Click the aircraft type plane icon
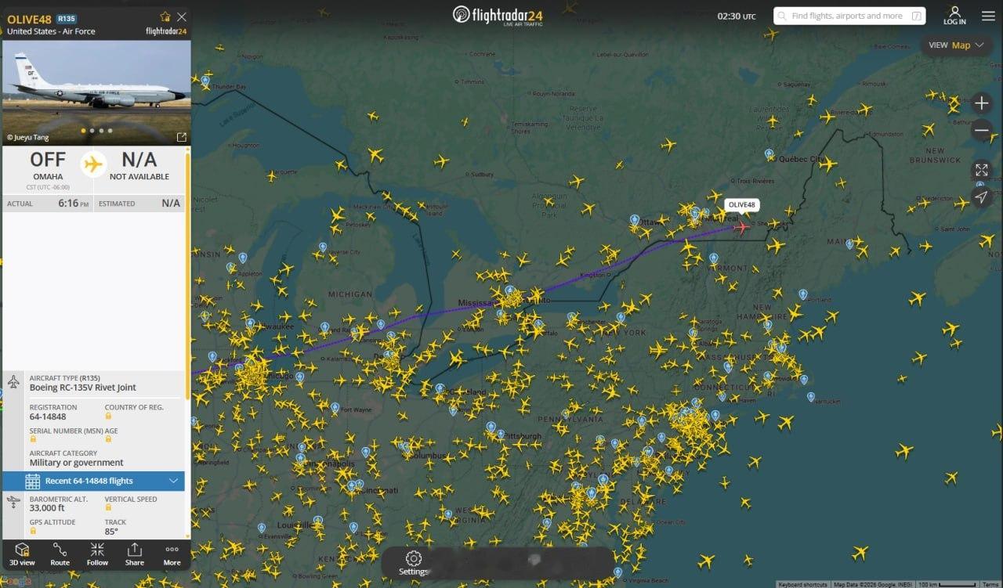Image resolution: width=1003 pixels, height=588 pixels. click(x=14, y=381)
